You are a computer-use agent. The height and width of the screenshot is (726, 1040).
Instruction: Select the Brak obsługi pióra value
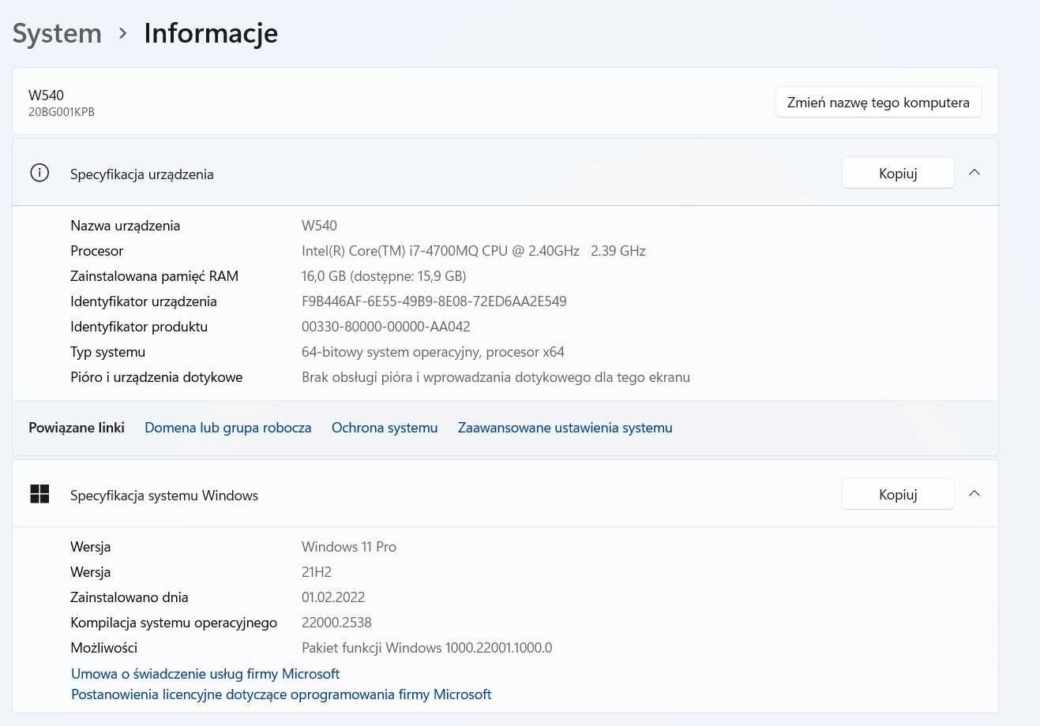[496, 377]
